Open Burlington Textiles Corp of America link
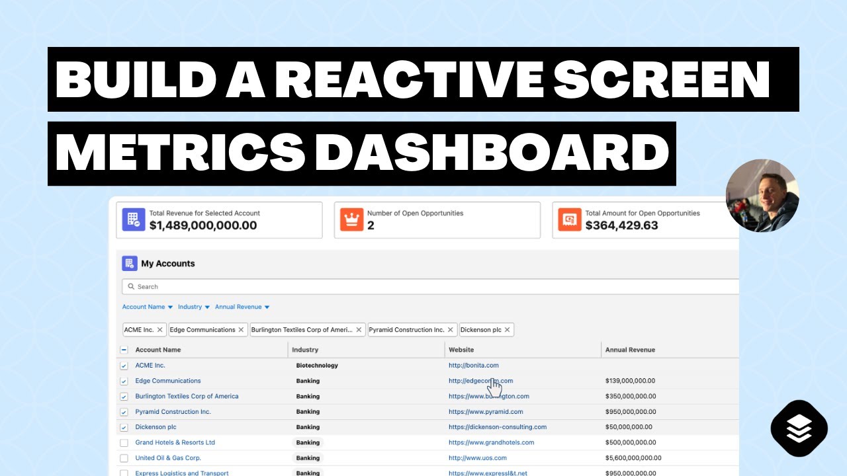The image size is (847, 476). point(187,396)
